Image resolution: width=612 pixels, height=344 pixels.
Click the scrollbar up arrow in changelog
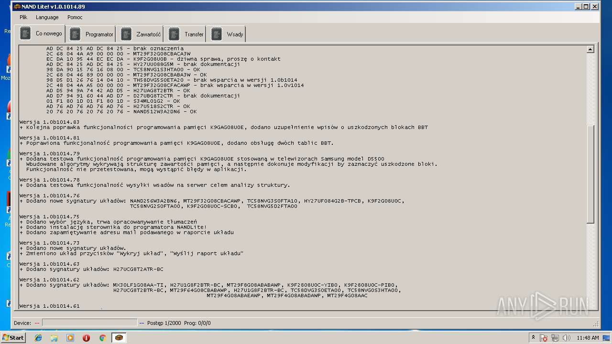tap(590, 49)
